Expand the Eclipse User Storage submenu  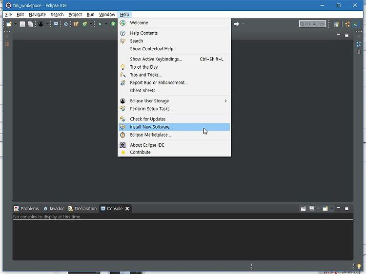pos(174,101)
